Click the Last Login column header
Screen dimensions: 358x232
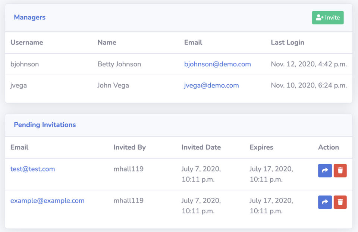(x=287, y=43)
